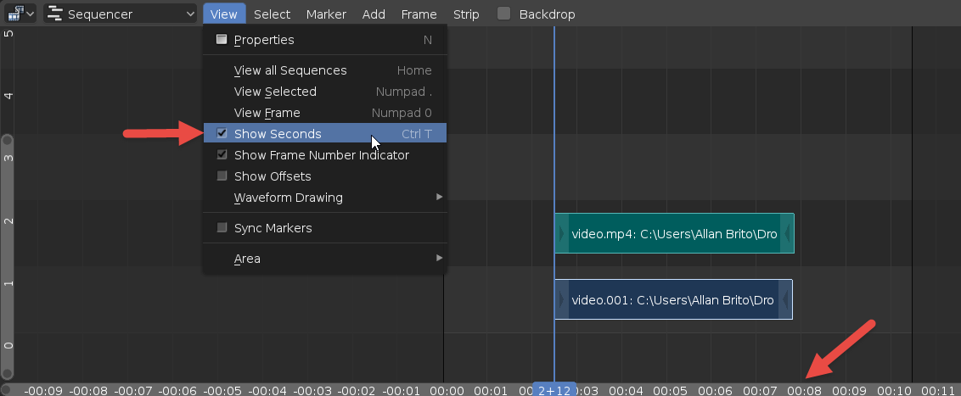Image resolution: width=961 pixels, height=396 pixels.
Task: Open the Strip menu
Action: [x=466, y=14]
